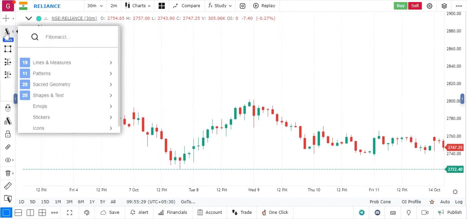Open the Telegram icon in bottom bar
467x219 pixels.
[362, 212]
